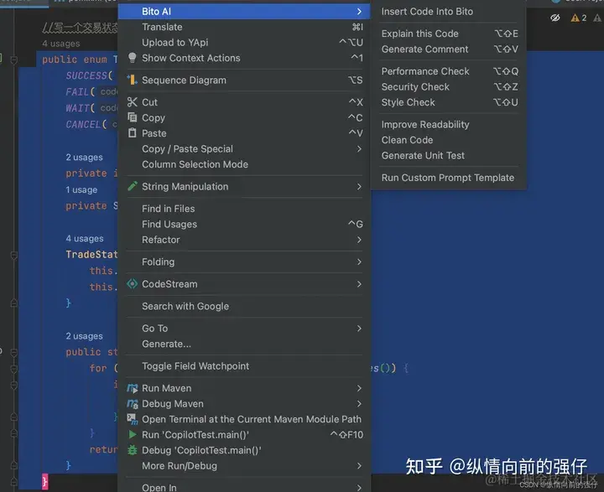Image resolution: width=604 pixels, height=492 pixels.
Task: Expand Debug Maven submenu arrow
Action: (359, 403)
